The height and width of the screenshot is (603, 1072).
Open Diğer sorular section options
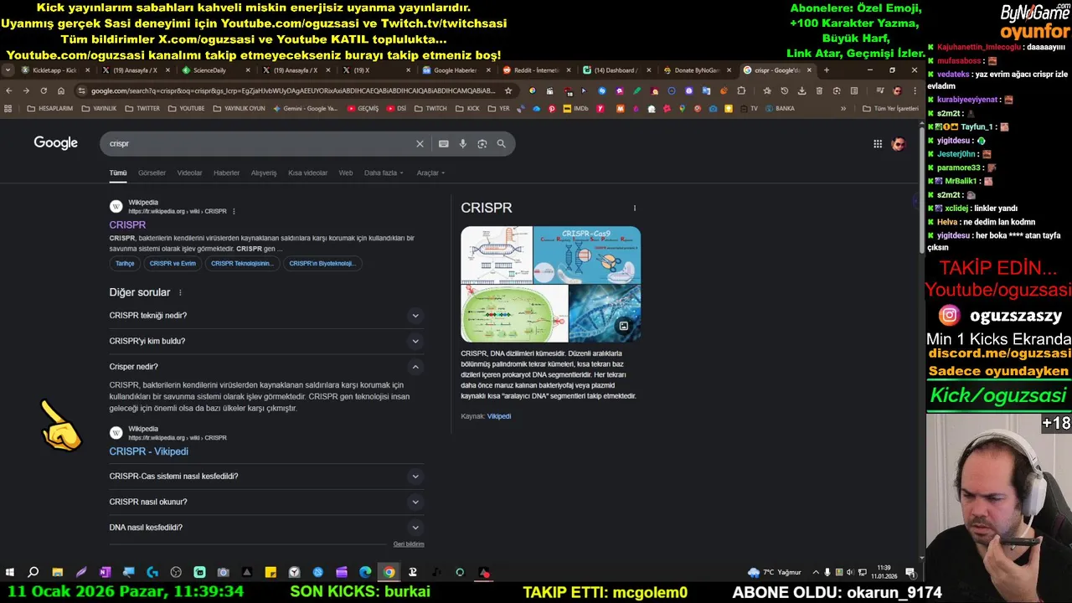tap(180, 292)
